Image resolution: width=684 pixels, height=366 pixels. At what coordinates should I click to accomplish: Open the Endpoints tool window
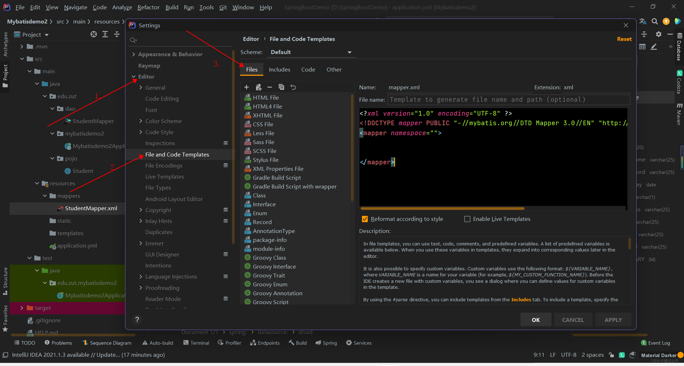coord(265,343)
